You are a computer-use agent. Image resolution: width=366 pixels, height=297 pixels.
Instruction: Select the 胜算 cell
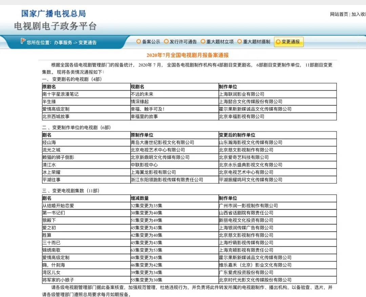(x=86, y=235)
